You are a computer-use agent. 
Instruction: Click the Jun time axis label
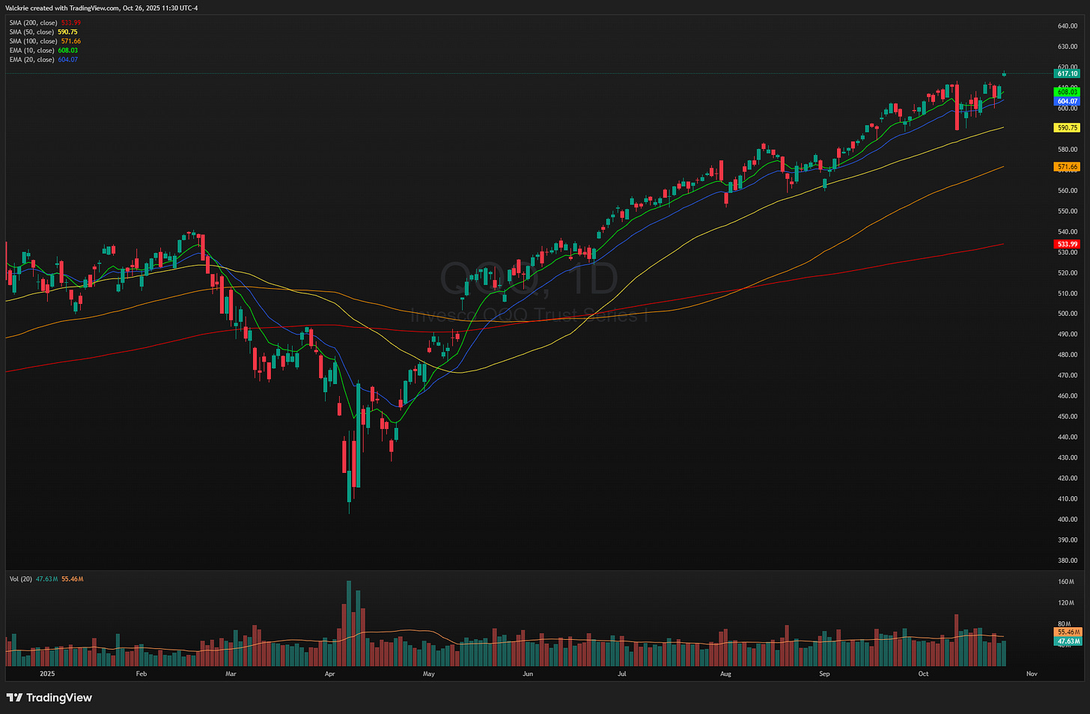click(528, 674)
